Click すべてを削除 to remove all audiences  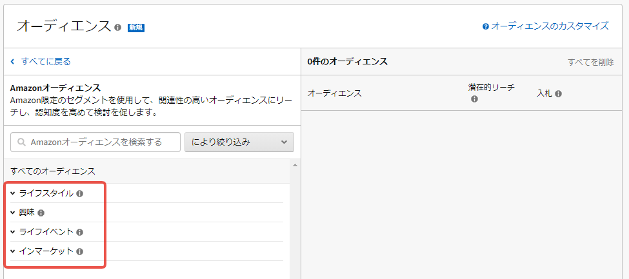tap(590, 63)
